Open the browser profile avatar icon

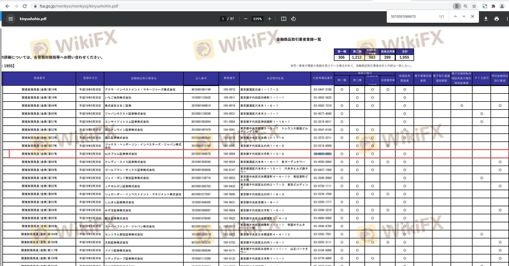coord(502,6)
